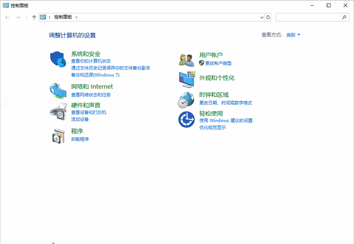Open 通过文件历史记录保存你的文件备份副本 link
Image resolution: width=354 pixels, height=244 pixels.
[x=111, y=68]
